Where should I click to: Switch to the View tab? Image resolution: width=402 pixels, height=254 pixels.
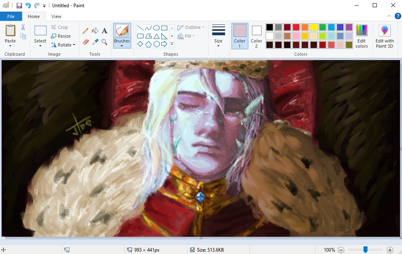coord(56,16)
